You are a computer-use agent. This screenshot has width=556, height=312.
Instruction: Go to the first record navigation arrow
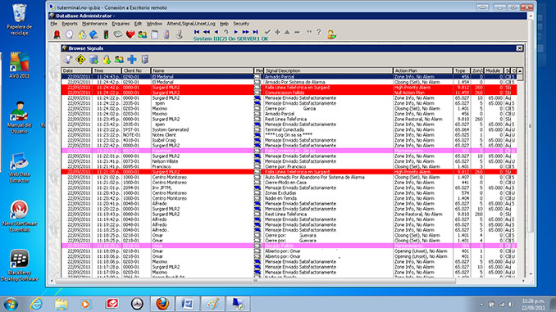pos(197,32)
